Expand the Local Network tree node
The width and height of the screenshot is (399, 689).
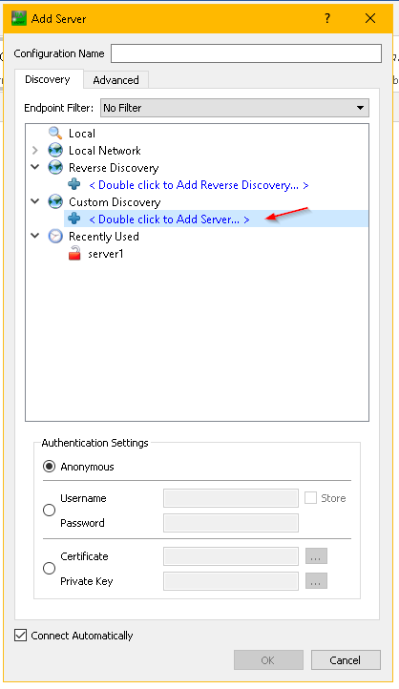coord(35,150)
